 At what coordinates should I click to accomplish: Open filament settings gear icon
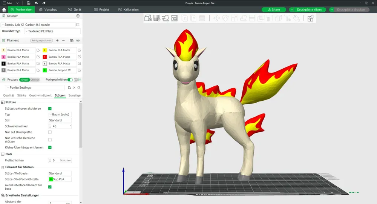tap(78, 40)
